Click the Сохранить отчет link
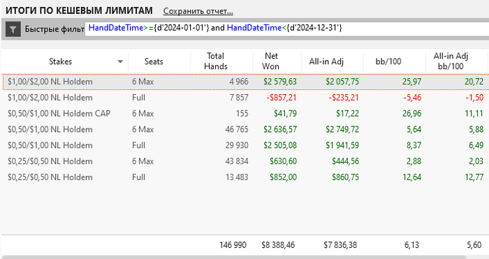Screen dimensions: 489x259 198,11
